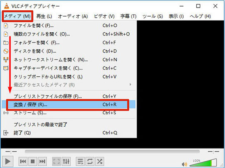Go to previous media in playlist
225x168 pixels.
[23, 161]
